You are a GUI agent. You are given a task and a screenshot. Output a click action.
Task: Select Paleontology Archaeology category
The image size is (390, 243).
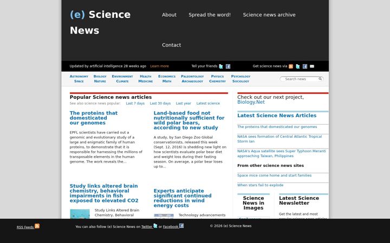pyautogui.click(x=192, y=79)
